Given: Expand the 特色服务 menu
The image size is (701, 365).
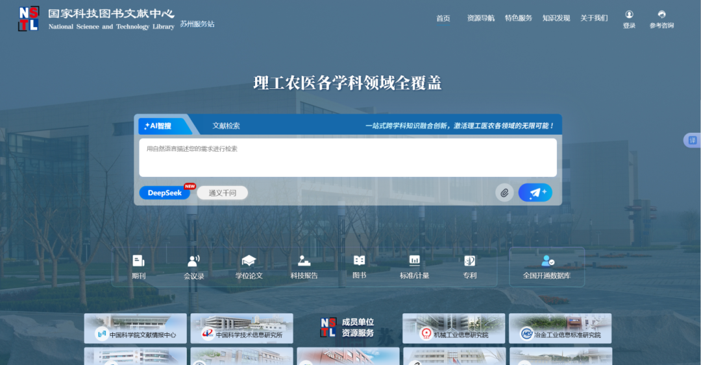Looking at the screenshot, I should pyautogui.click(x=518, y=18).
